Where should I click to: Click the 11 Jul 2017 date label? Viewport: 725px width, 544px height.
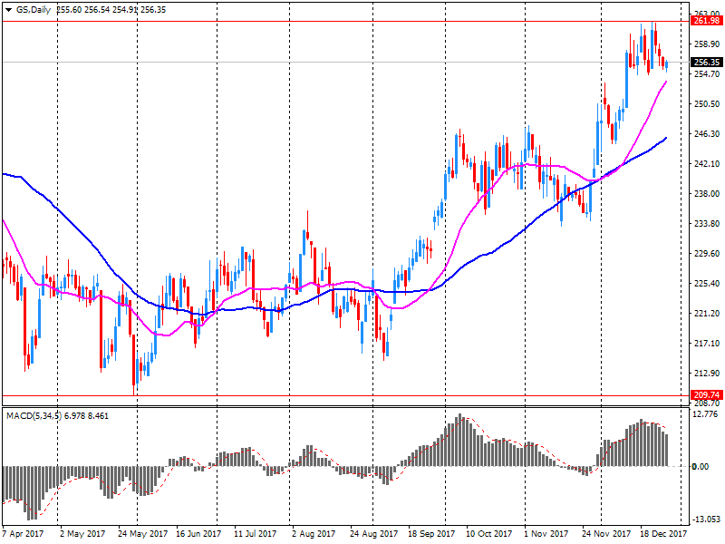coord(256,534)
